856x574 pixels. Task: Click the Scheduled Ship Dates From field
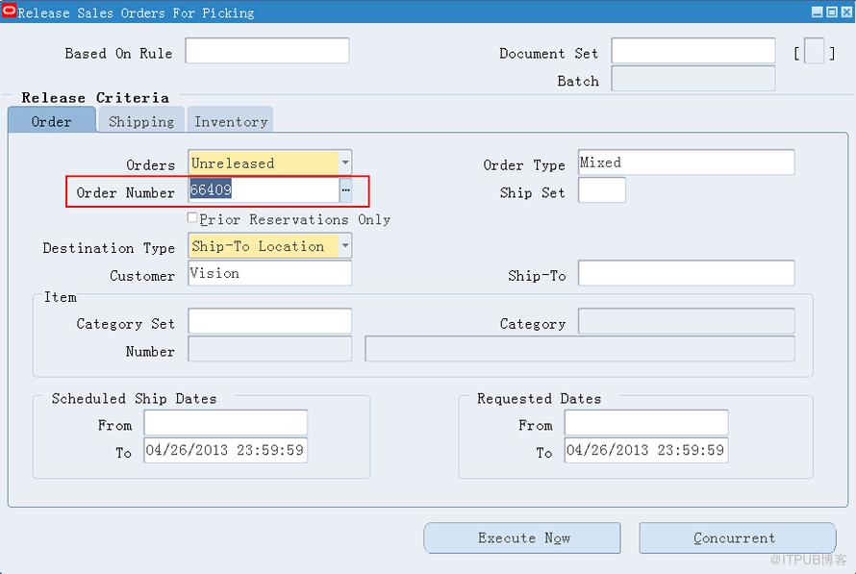225,423
